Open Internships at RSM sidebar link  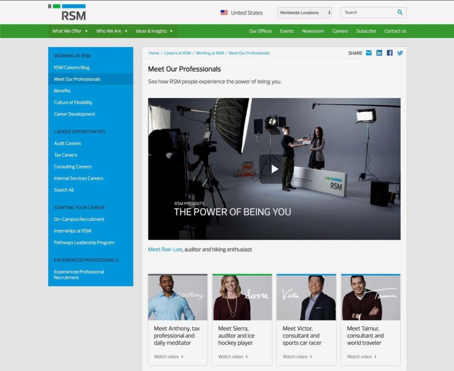[72, 230]
